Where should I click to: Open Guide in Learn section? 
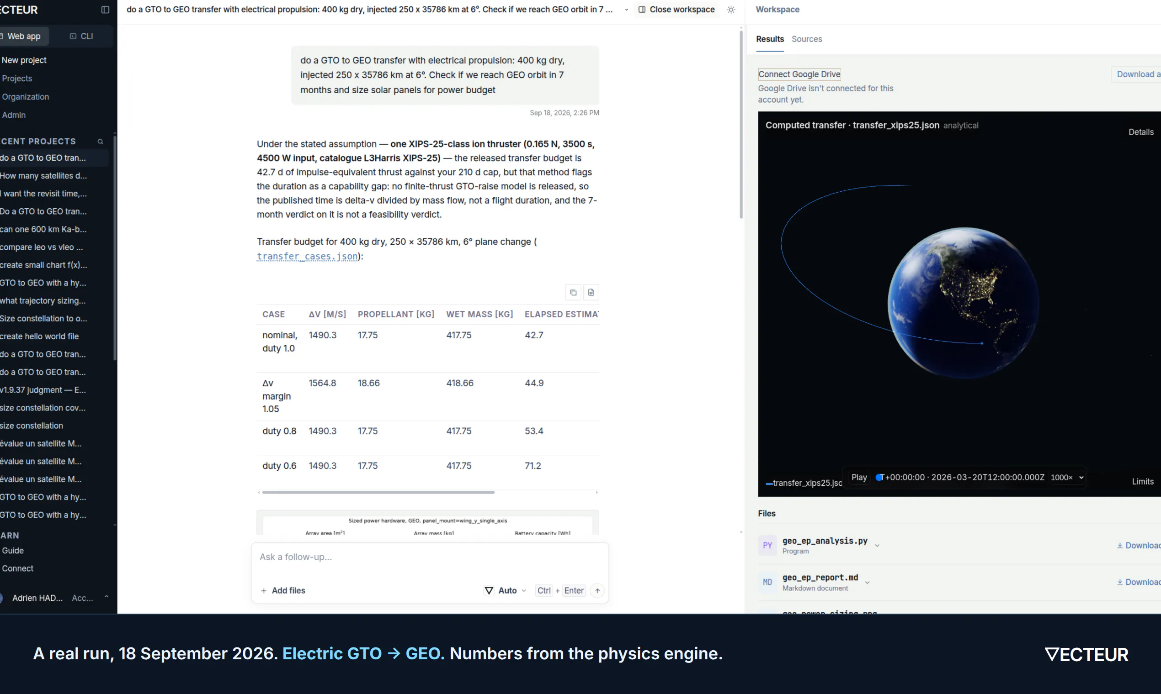(x=13, y=551)
